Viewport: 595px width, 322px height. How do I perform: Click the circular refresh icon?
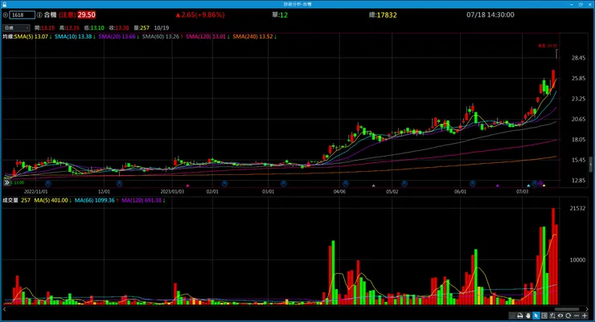coord(568,316)
